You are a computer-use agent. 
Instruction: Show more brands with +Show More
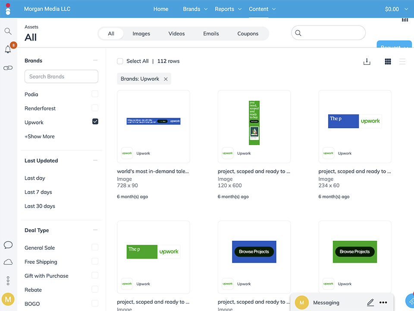coord(40,136)
